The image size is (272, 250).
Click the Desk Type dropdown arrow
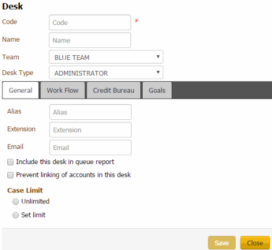click(x=158, y=72)
